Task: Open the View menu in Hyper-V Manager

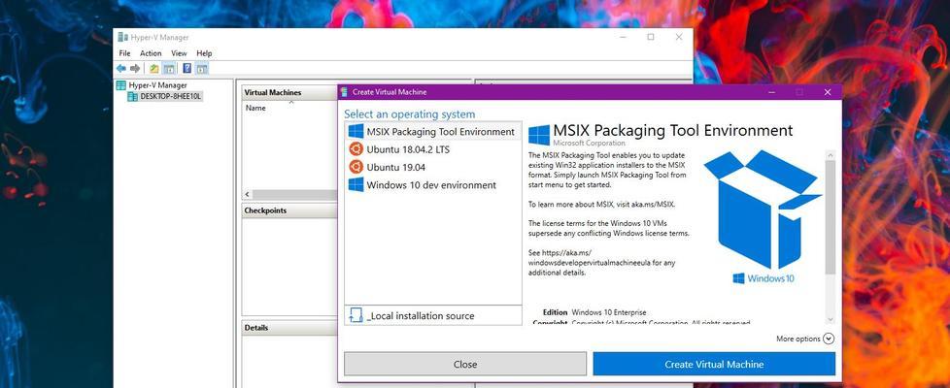Action: [x=179, y=53]
